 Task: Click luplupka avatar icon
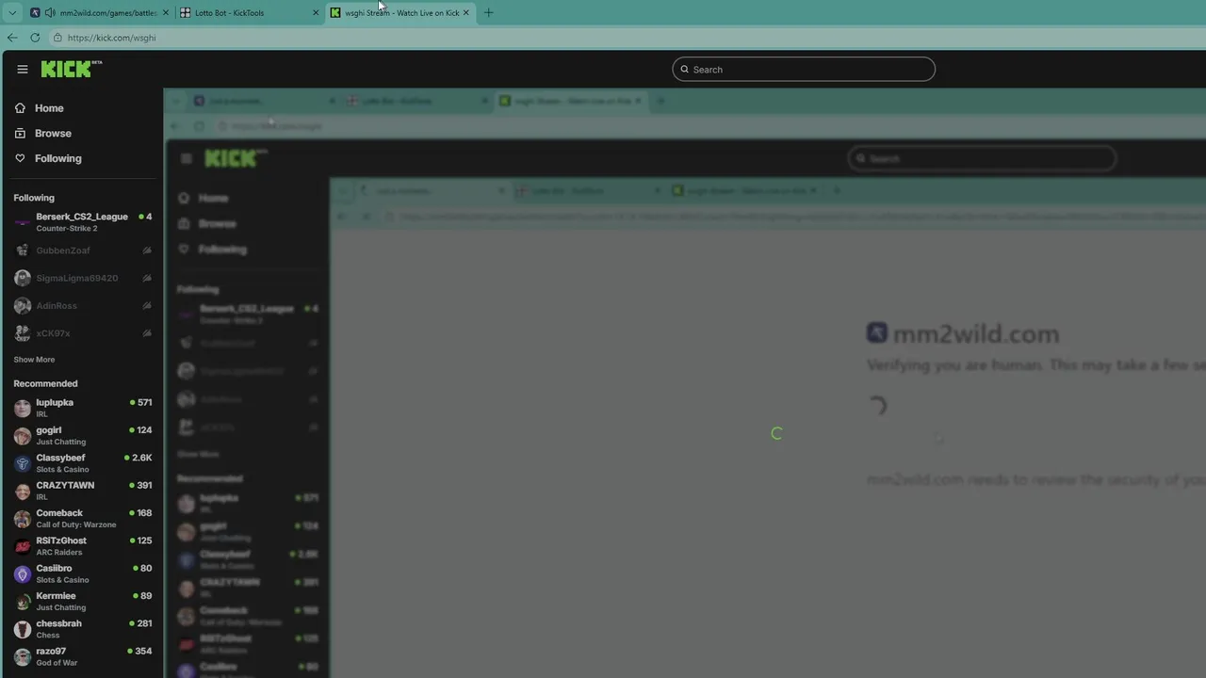point(23,408)
